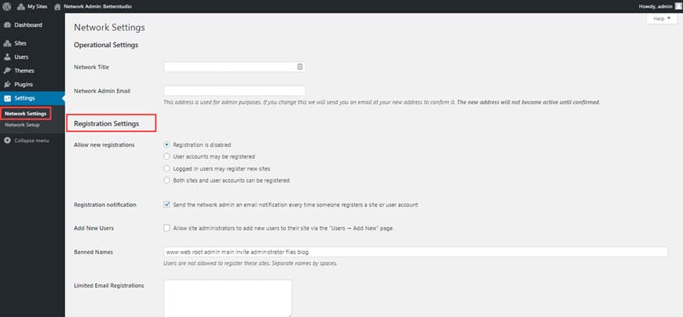
Task: Click the Registration Settings heading
Action: [x=106, y=124]
